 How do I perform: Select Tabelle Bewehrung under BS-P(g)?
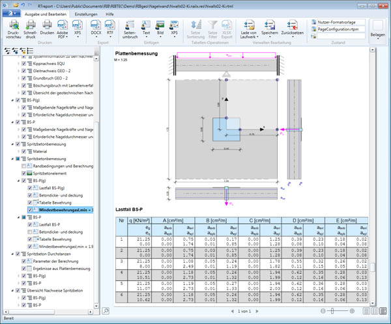(x=55, y=203)
